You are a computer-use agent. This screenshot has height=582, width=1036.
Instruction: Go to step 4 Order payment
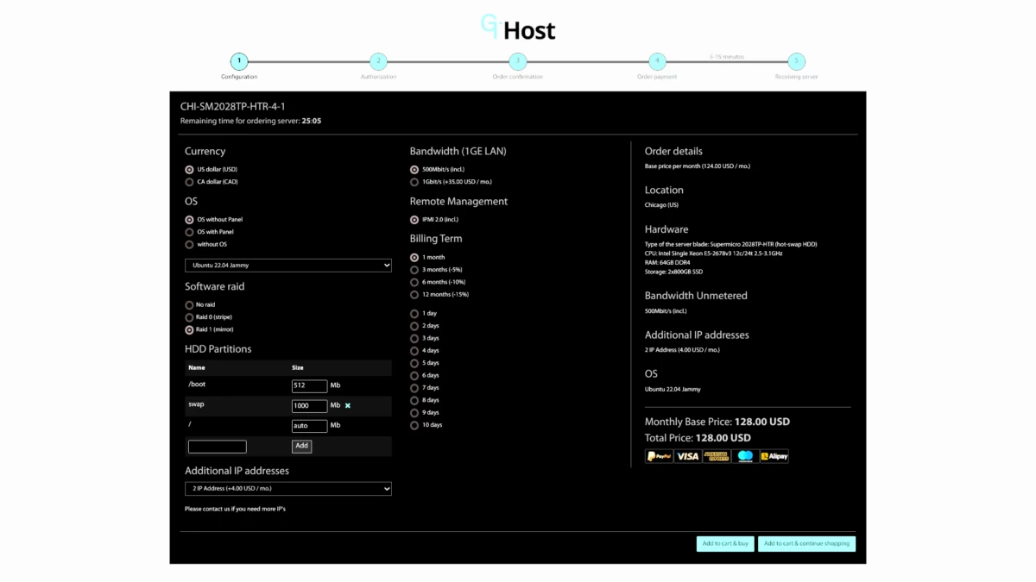pyautogui.click(x=657, y=61)
